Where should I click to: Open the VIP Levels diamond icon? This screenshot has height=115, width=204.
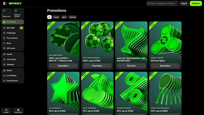[4, 48]
